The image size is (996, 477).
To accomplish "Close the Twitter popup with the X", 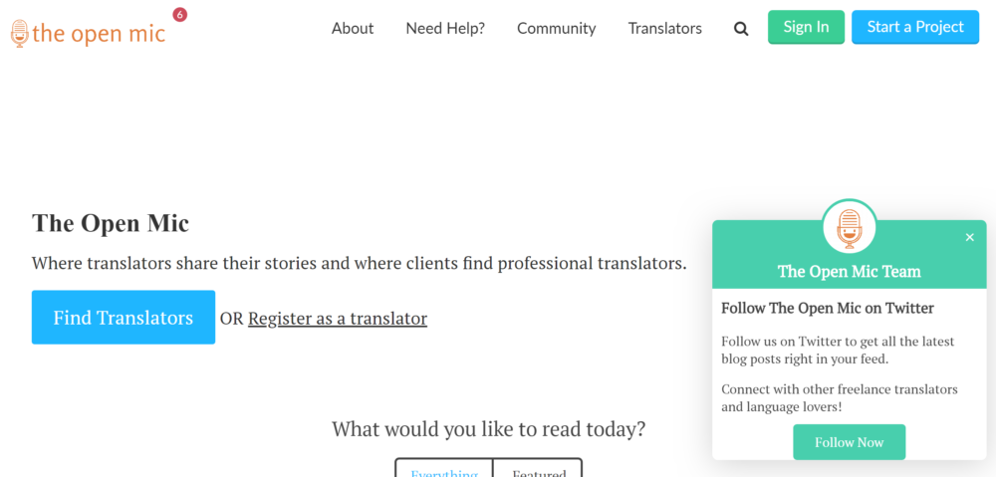I will [x=969, y=238].
